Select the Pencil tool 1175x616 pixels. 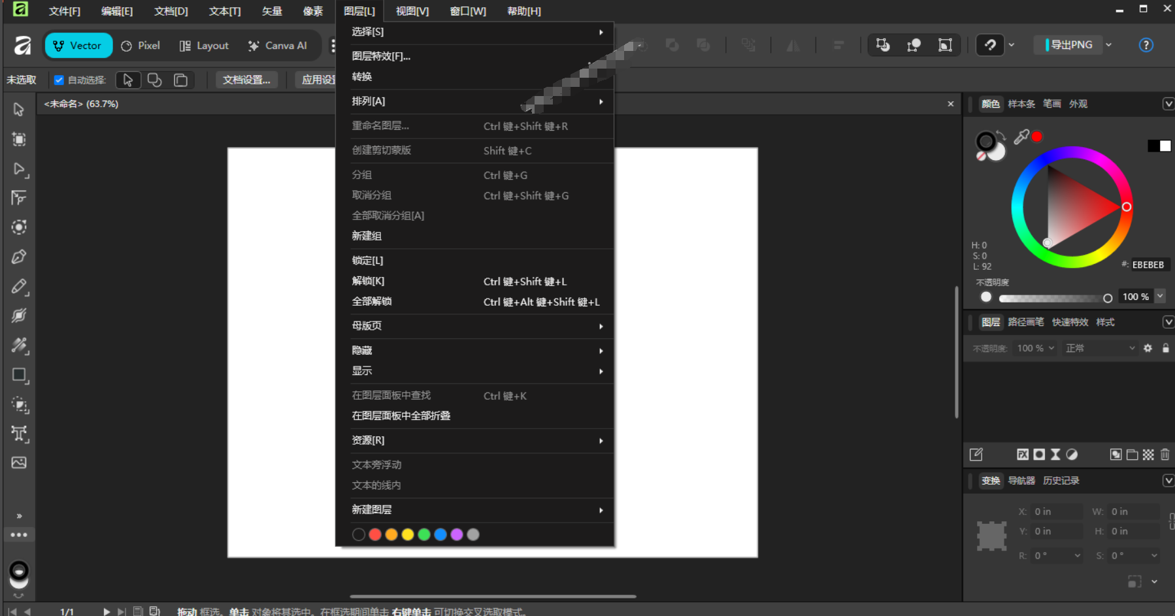pos(19,287)
